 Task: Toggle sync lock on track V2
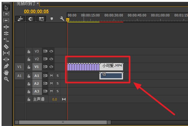[45, 59]
